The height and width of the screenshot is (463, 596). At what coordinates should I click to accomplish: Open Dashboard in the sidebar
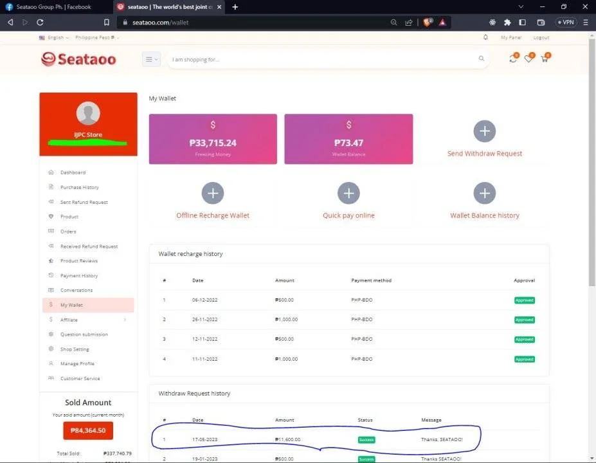73,172
